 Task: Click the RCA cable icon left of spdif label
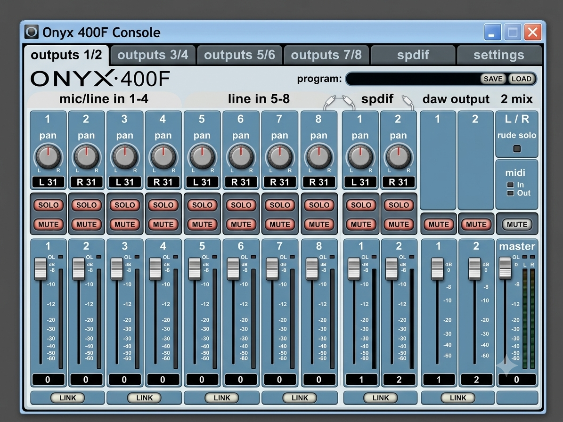[339, 102]
